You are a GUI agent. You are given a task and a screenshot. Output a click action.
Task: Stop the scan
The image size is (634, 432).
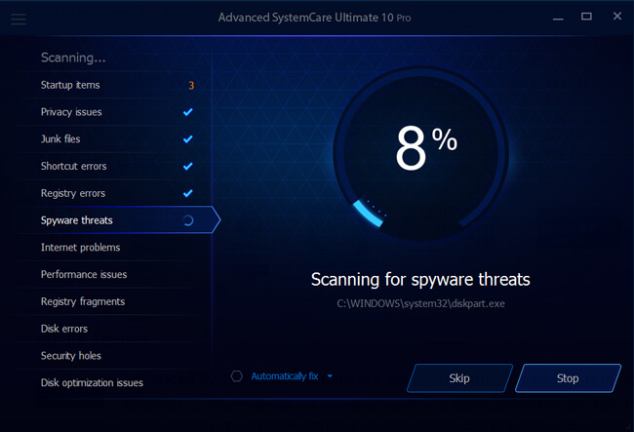point(568,378)
